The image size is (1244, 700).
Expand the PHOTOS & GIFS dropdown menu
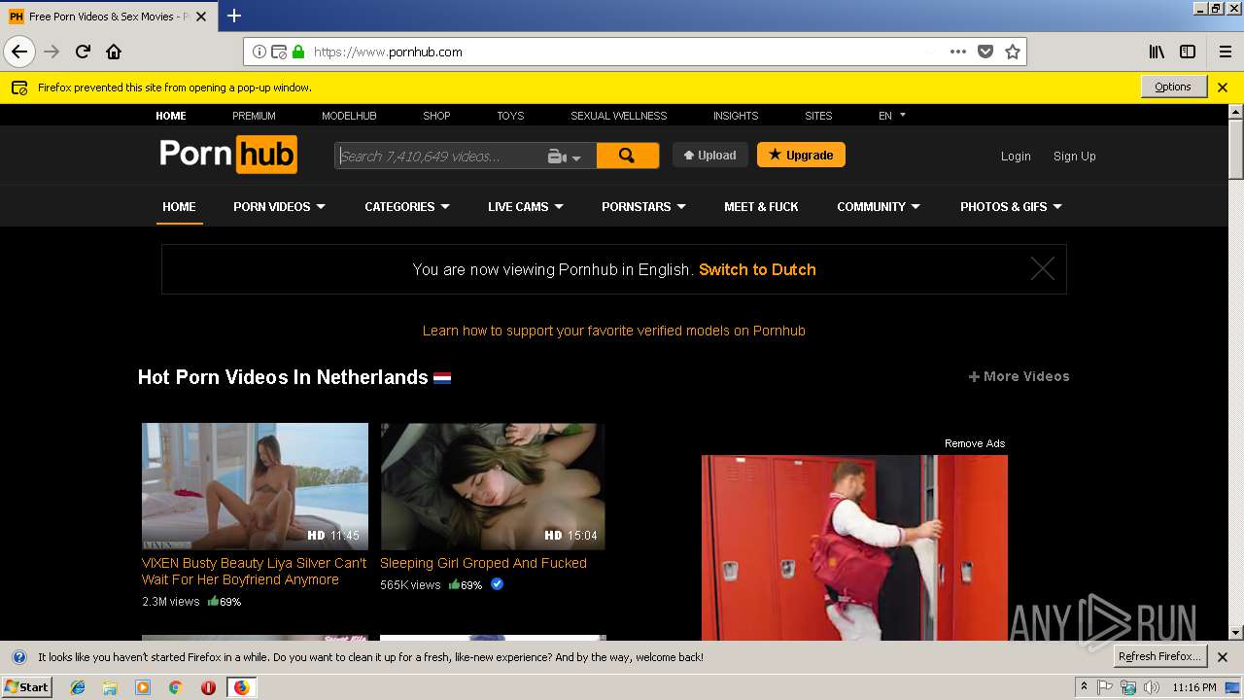click(1011, 206)
